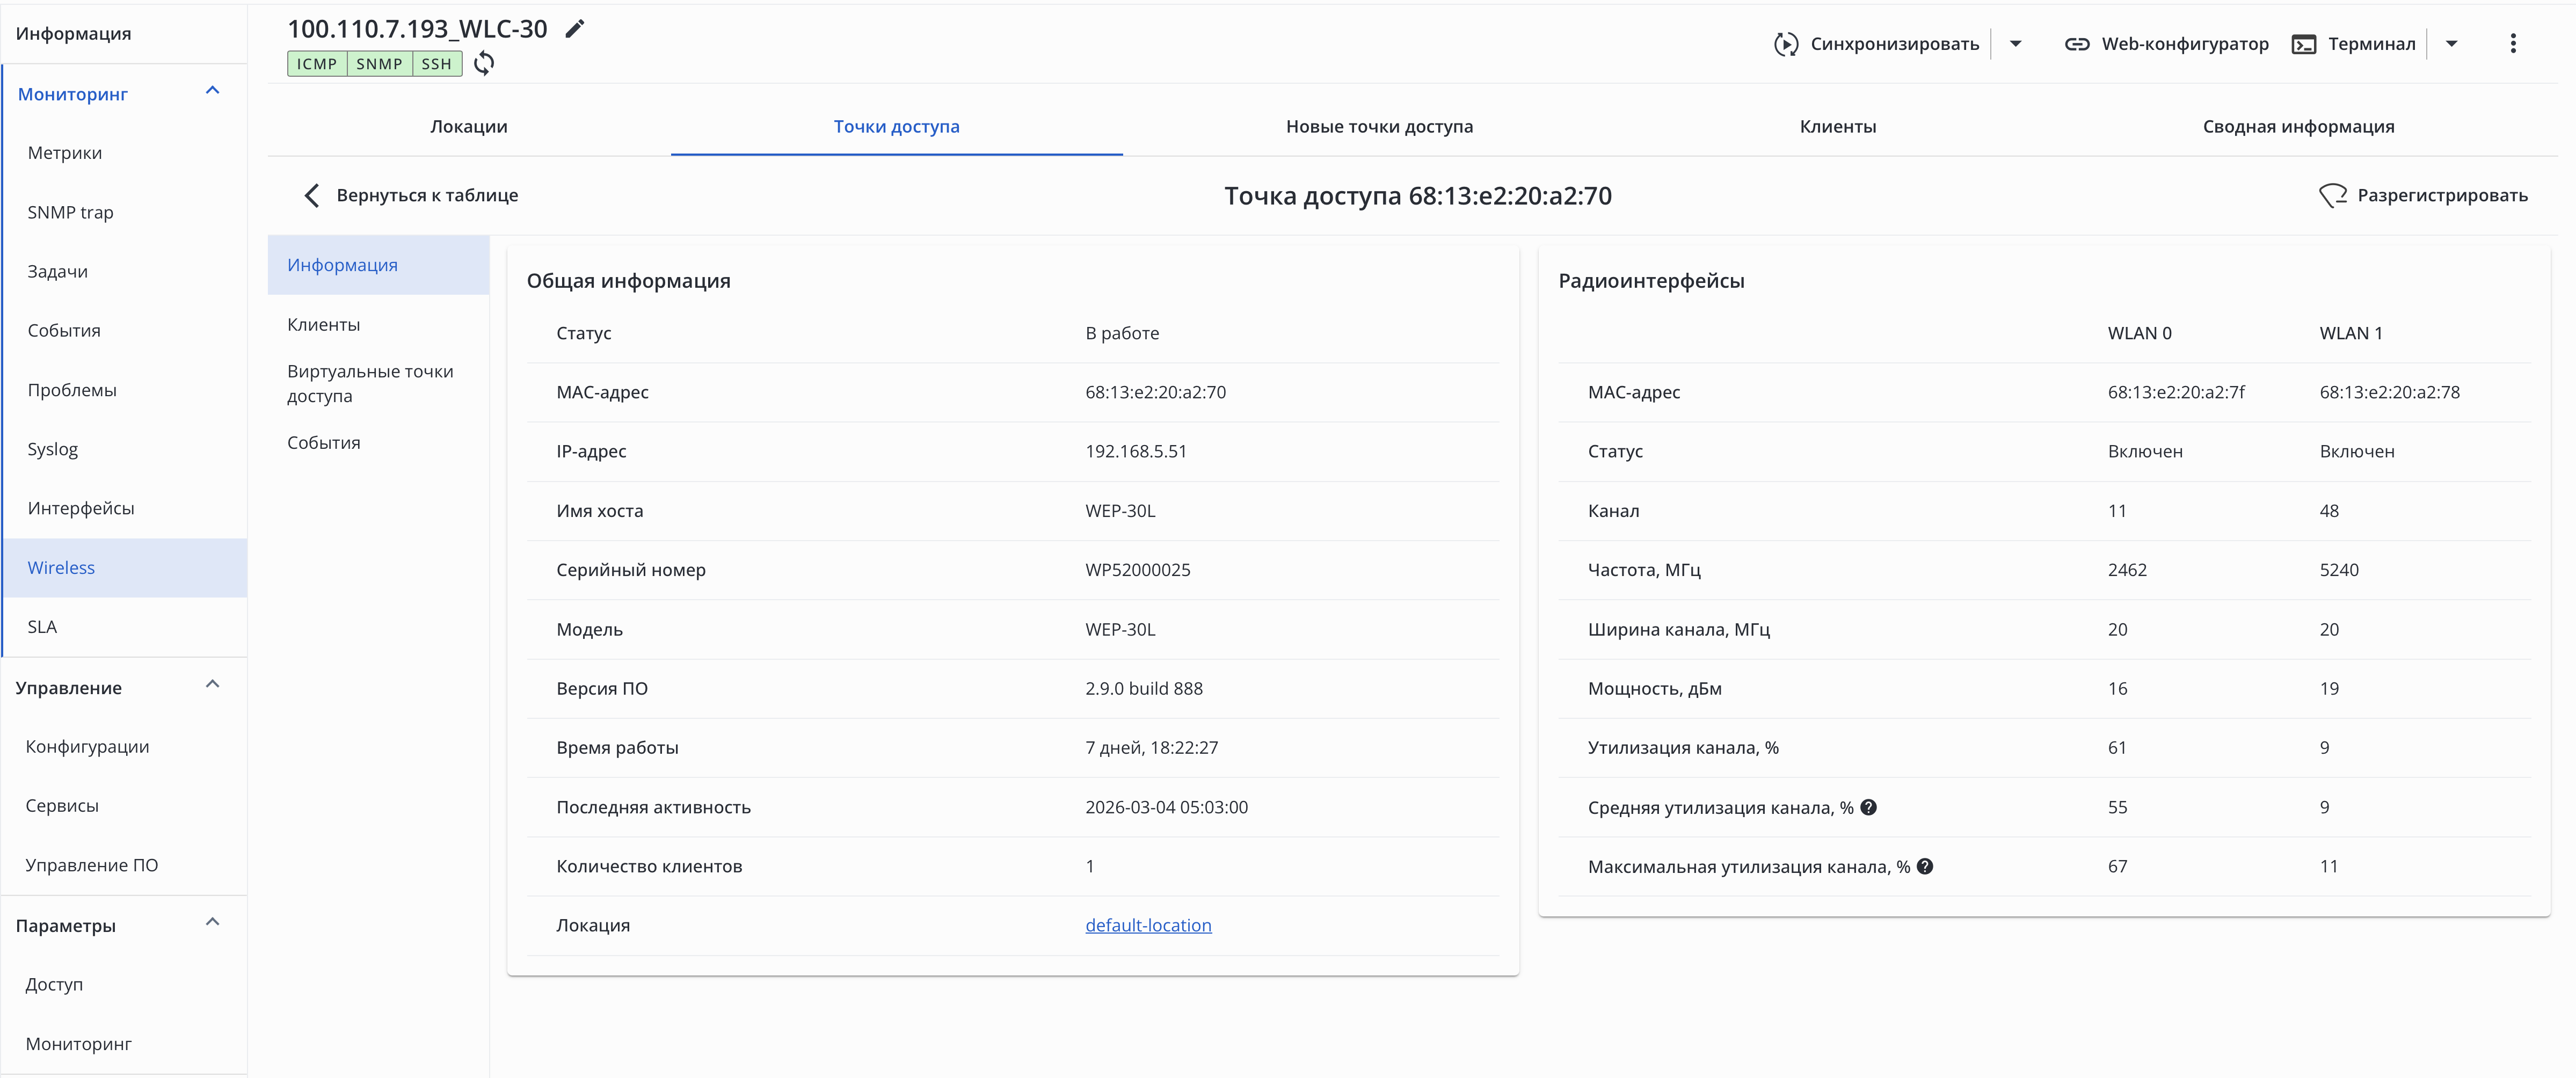Screen dimensions: 2576x1078
Task: Click the refresh availability status icon
Action: click(x=484, y=64)
